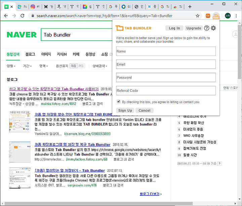Close the active Naver tab
Viewport: 242px width, 206px height.
click(x=11, y=7)
